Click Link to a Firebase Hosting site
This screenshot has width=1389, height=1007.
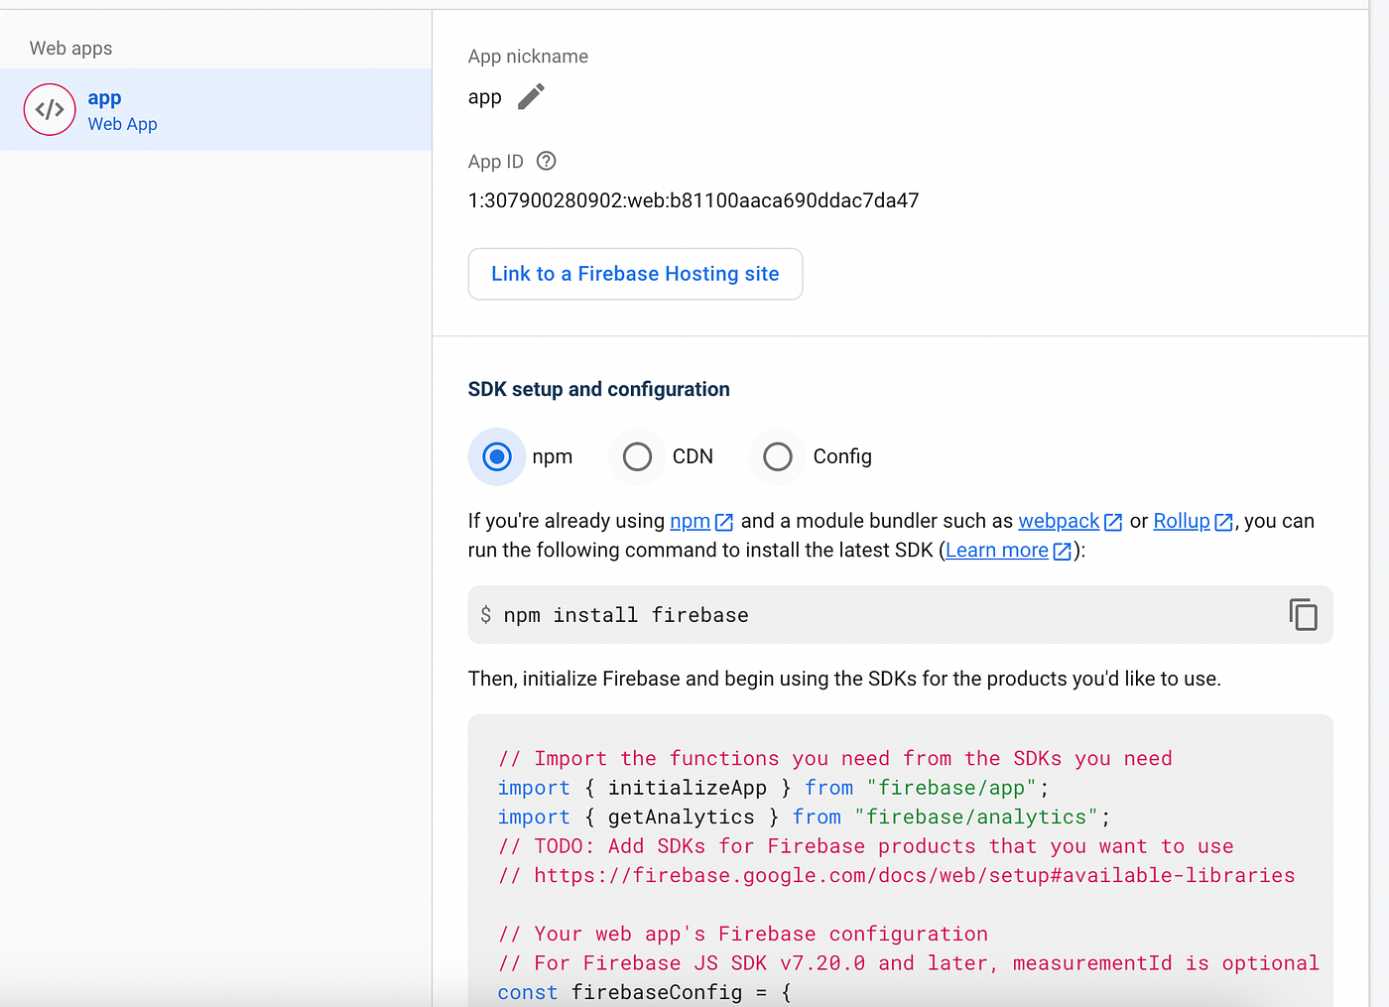pyautogui.click(x=635, y=274)
